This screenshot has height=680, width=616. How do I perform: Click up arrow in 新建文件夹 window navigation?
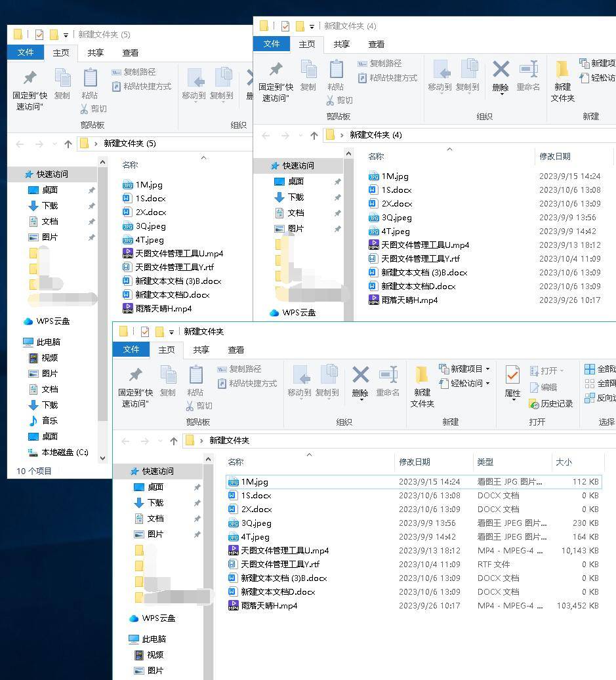[x=174, y=441]
